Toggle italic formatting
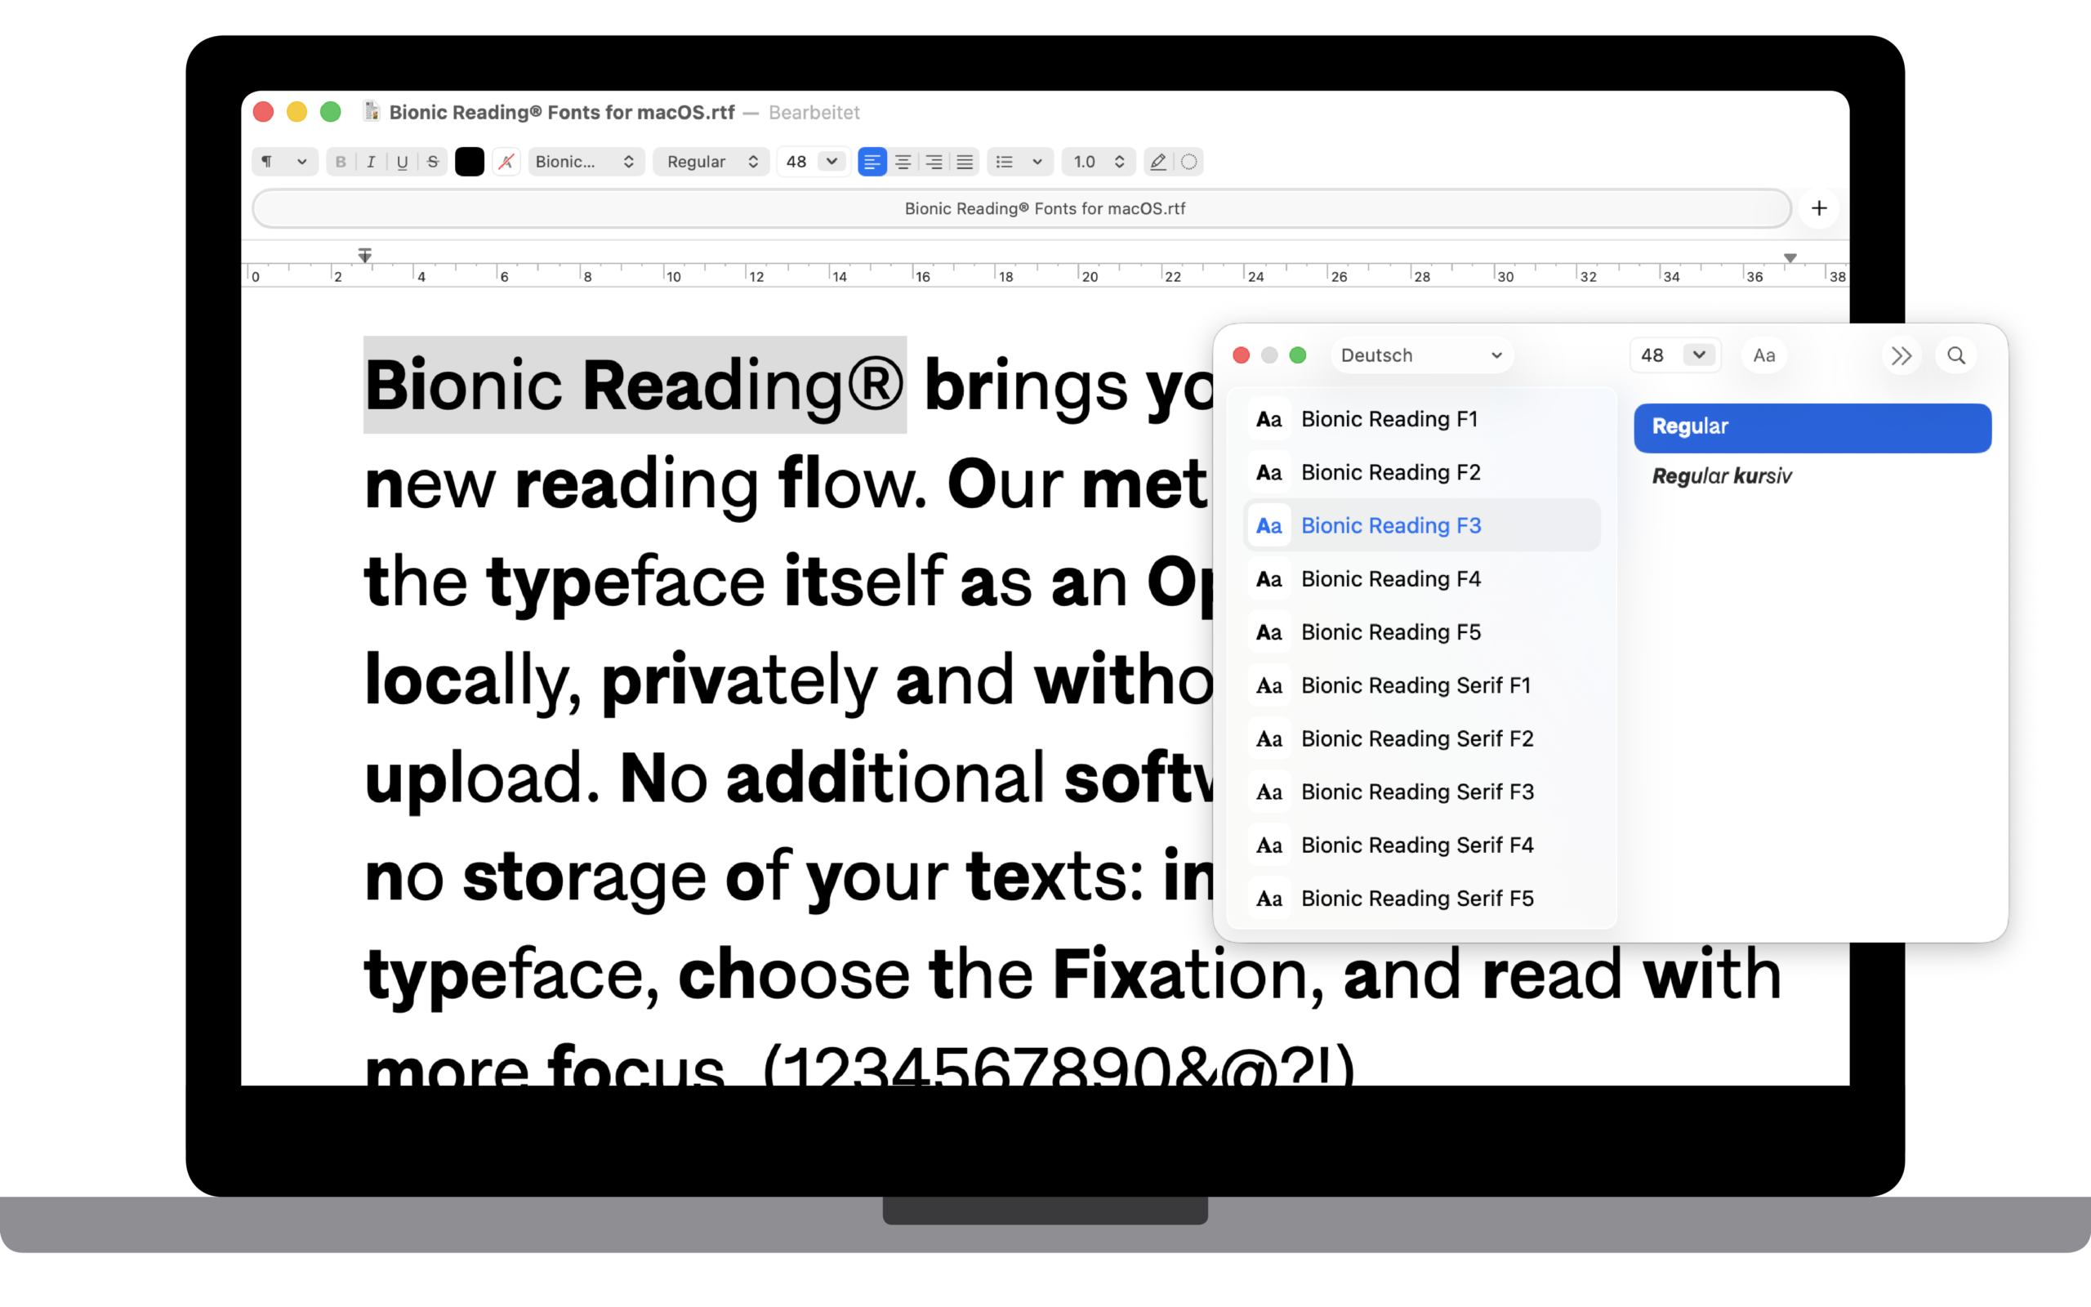Screen dimensions: 2091x1307 (372, 162)
